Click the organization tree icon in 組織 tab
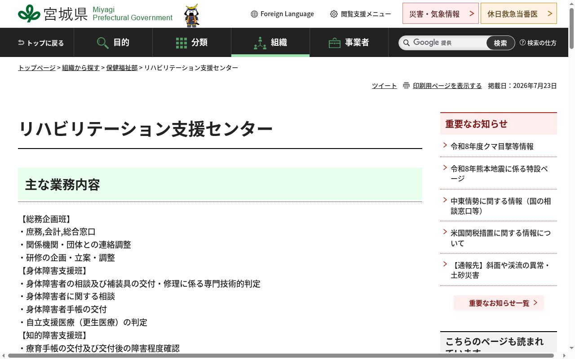The height and width of the screenshot is (359, 575). tap(260, 43)
